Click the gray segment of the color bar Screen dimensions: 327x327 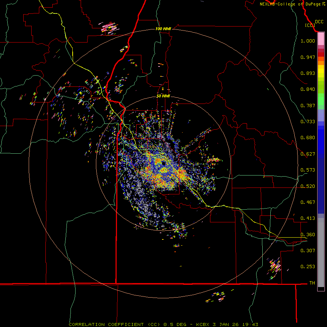[321, 253]
